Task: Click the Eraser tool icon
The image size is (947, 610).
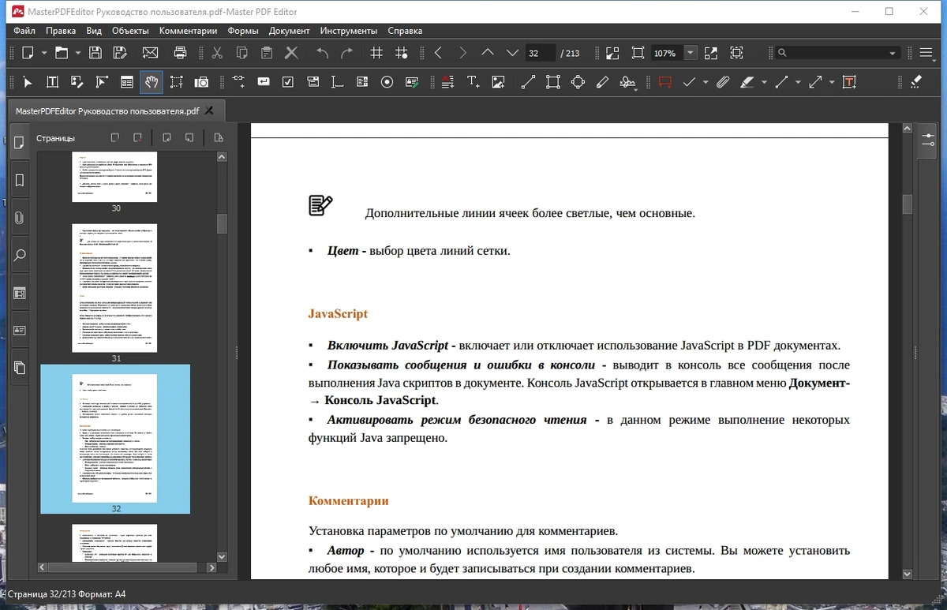Action: click(x=915, y=82)
